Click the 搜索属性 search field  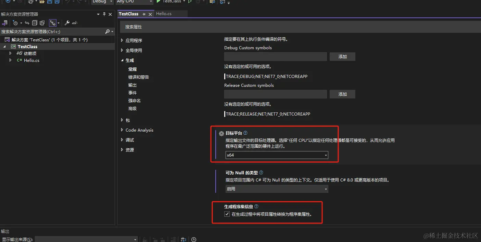(x=301, y=27)
